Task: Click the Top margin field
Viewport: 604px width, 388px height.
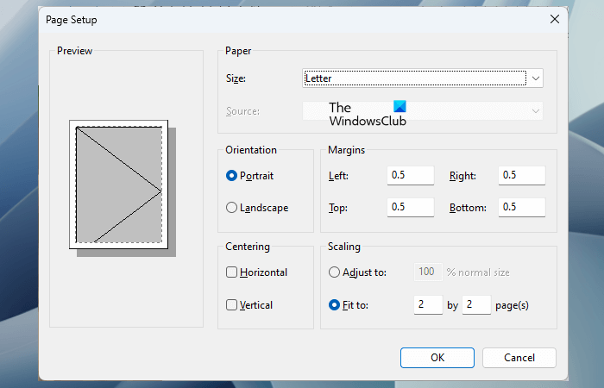Action: click(410, 208)
